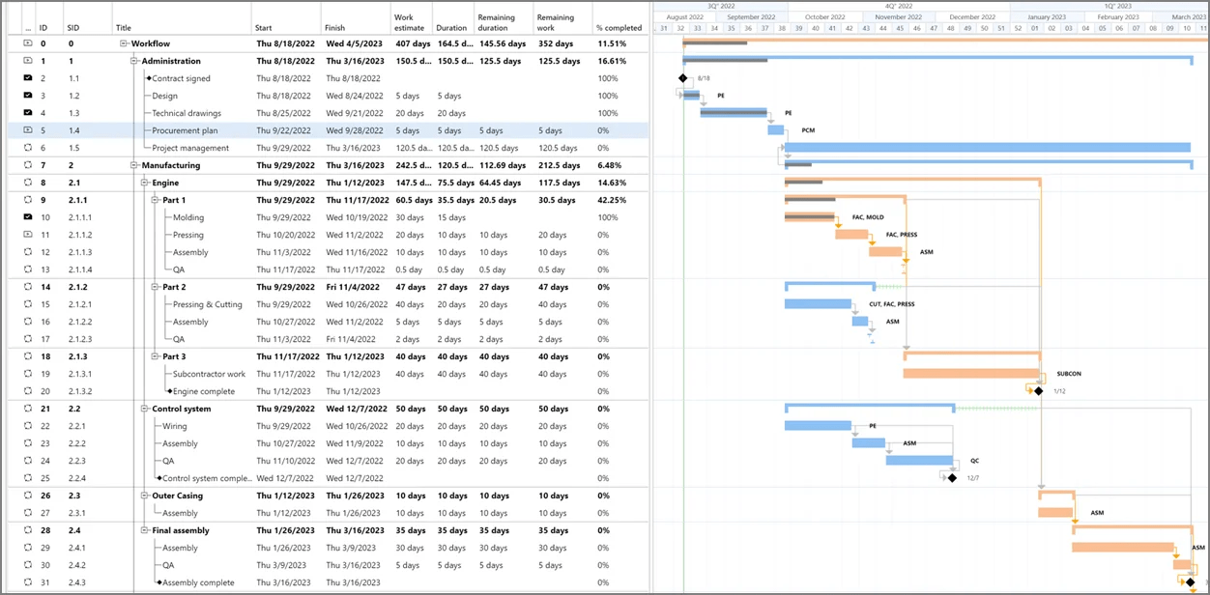Screen dimensions: 1210x595
Task: Click the 8/18 Contract signed milestone diamond in chart
Action: coord(683,78)
